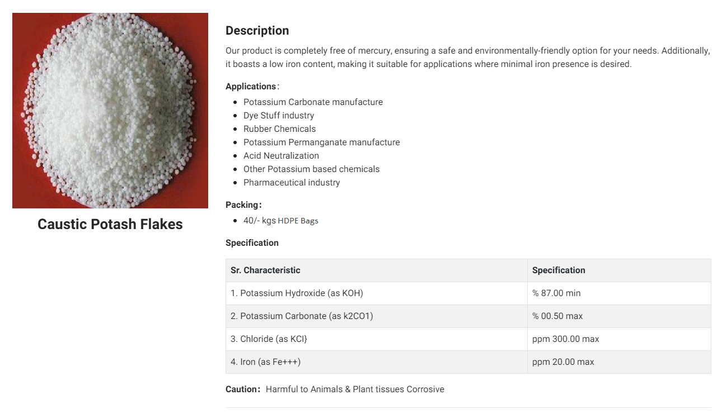This screenshot has width=727, height=414.
Task: Select Potassium Carbonate manufacture list item
Action: pyautogui.click(x=313, y=102)
